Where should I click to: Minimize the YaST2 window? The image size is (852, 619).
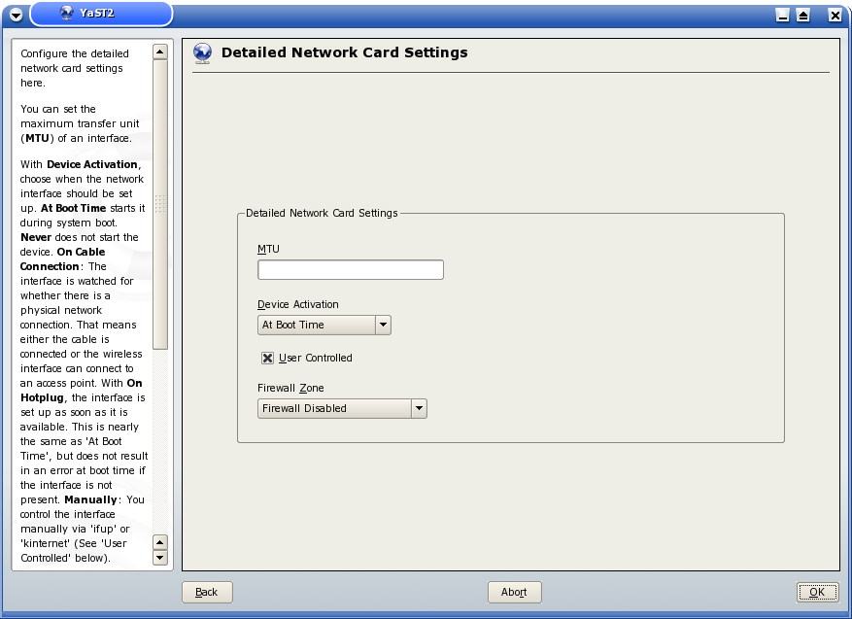click(x=783, y=15)
